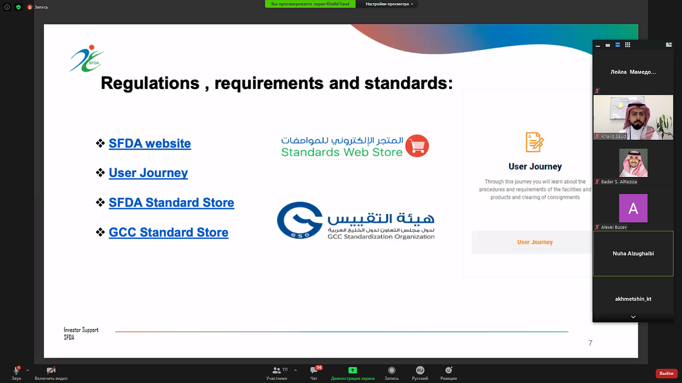Open Русский interpretation language selector
Viewport: 682px width, 383px height.
click(420, 373)
